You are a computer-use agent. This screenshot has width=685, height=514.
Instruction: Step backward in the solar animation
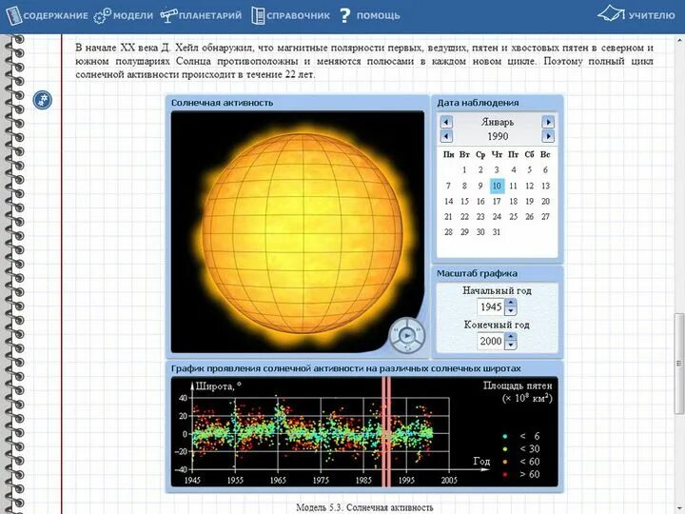click(396, 331)
